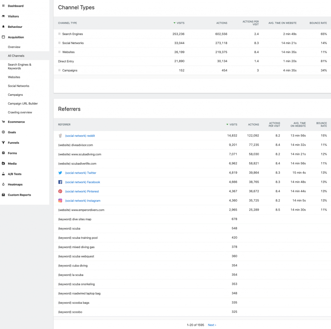Click the Acquisition sidebar icon
The height and width of the screenshot is (329, 331).
click(x=3, y=37)
